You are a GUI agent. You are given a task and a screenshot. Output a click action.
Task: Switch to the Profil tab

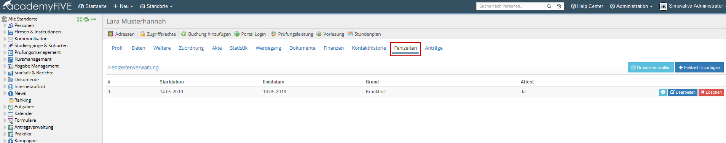point(118,48)
